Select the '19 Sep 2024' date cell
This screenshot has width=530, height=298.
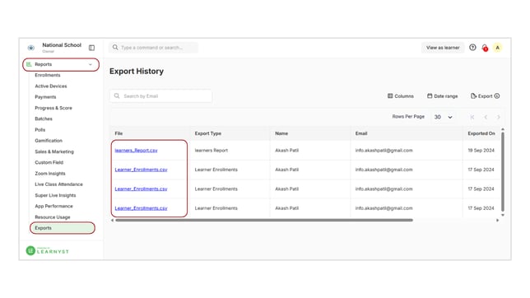coord(481,150)
